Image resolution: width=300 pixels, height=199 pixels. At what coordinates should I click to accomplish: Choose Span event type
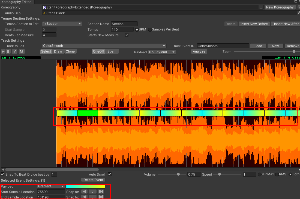[111, 51]
